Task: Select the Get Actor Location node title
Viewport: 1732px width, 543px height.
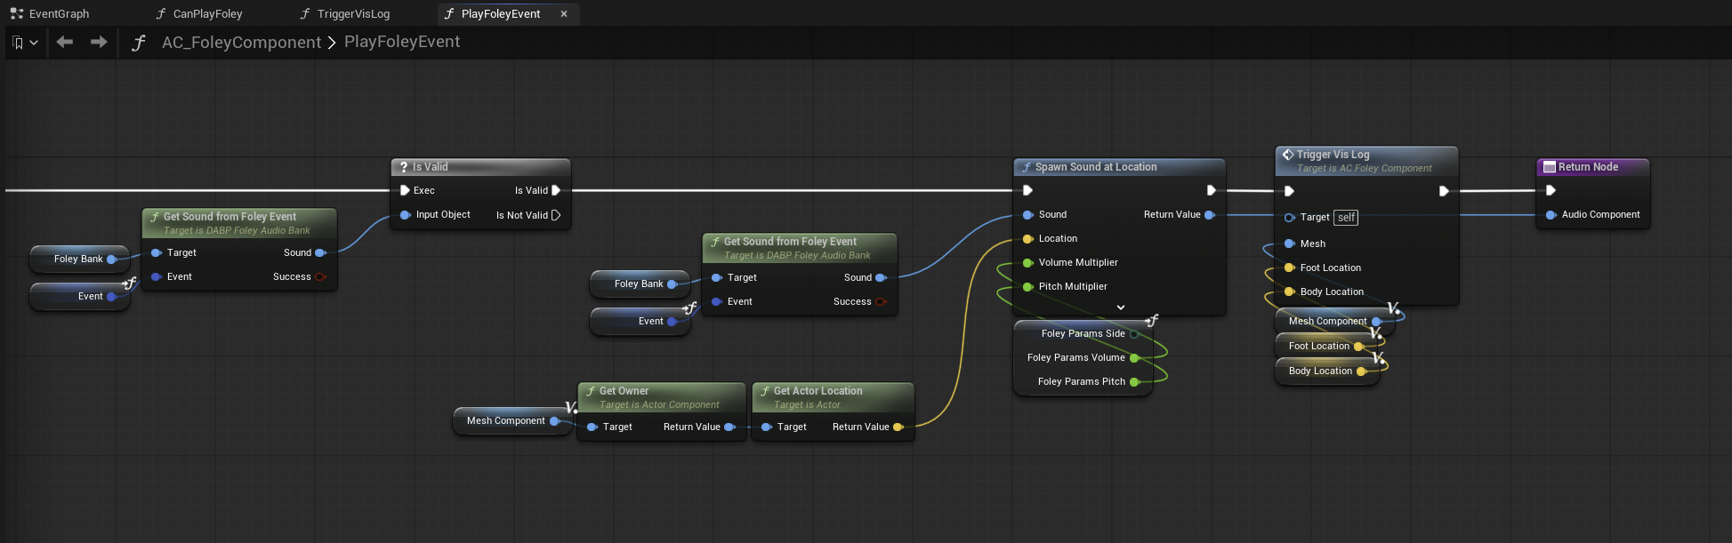Action: click(x=818, y=390)
